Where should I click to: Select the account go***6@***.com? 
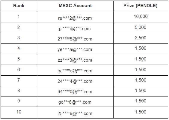point(75,102)
